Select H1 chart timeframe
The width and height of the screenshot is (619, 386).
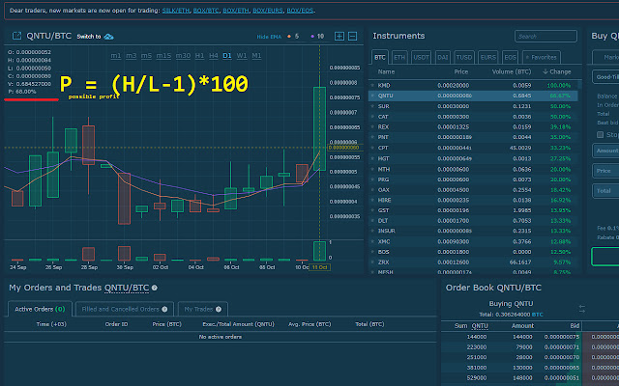tap(200, 56)
